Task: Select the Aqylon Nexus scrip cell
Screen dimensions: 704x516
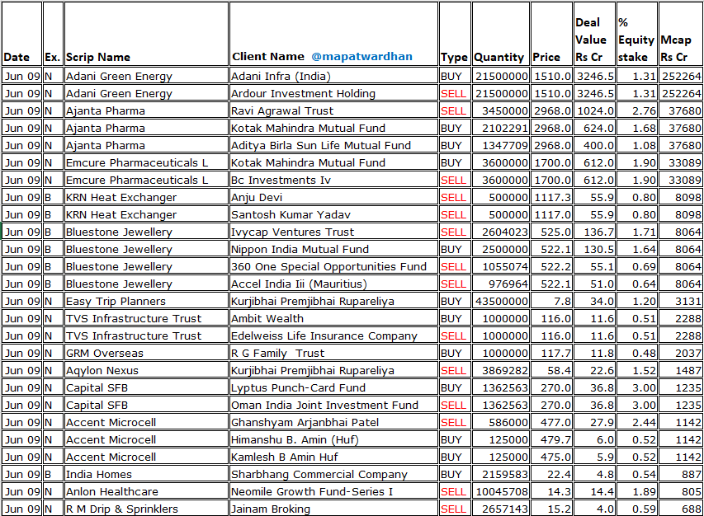Action: pyautogui.click(x=146, y=370)
